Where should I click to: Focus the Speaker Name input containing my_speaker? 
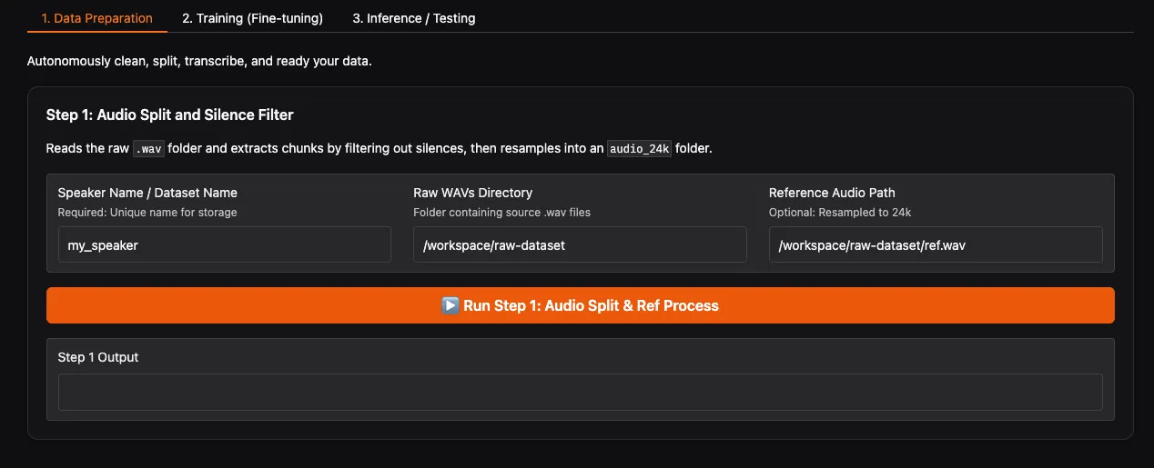pyautogui.click(x=224, y=245)
